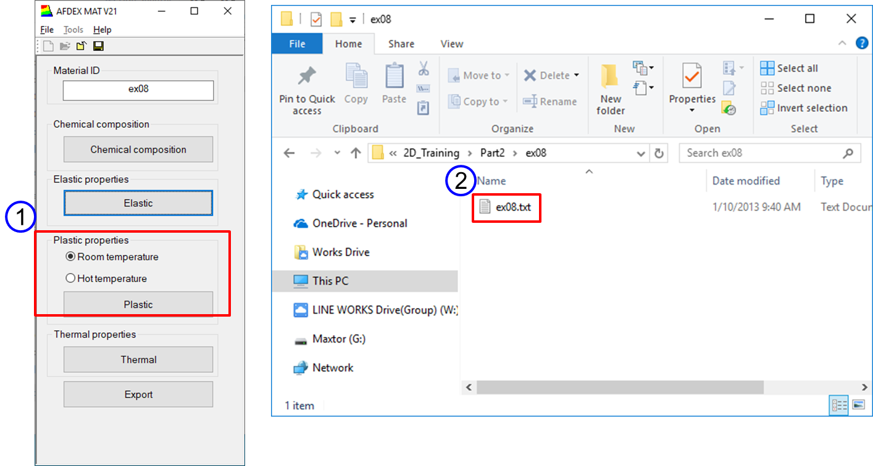Click the Chemical composition button
Screen dimensions: 873x466
(138, 149)
